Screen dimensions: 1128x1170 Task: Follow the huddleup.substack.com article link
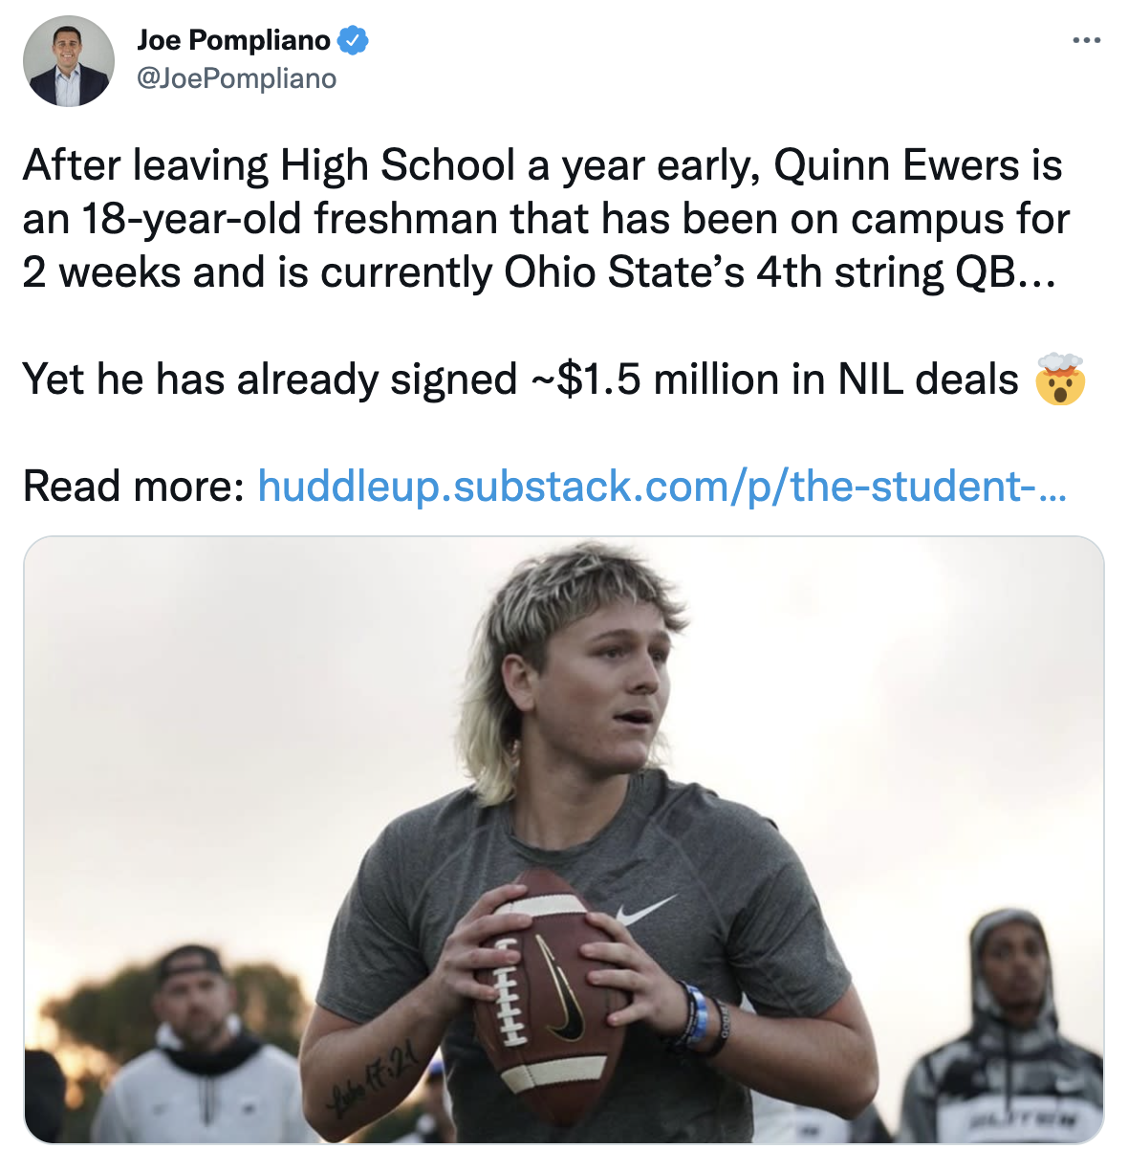(x=662, y=487)
